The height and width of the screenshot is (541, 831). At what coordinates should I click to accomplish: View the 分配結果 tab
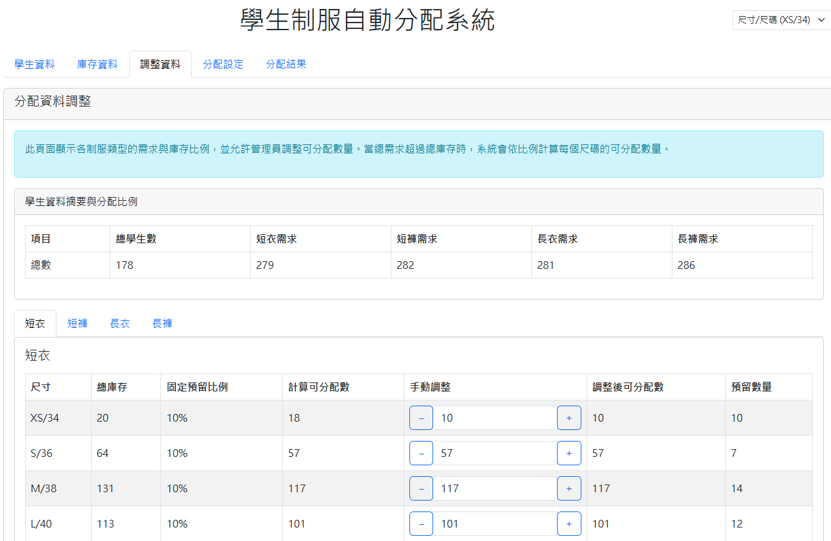click(x=286, y=64)
